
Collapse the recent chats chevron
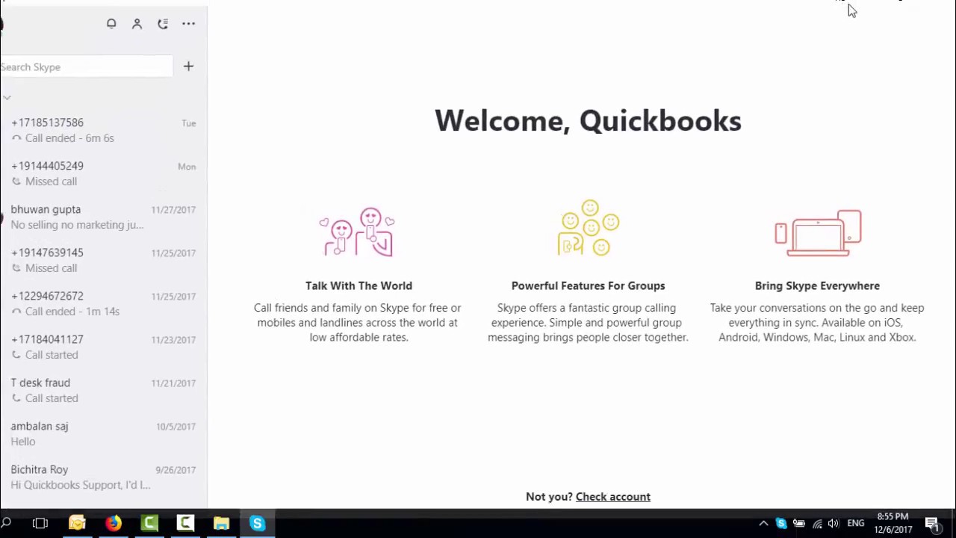coord(7,98)
